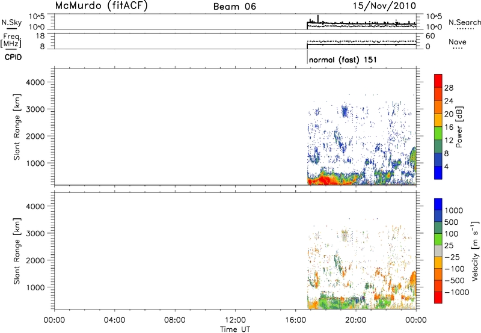Click the -100 value on Velocity colorbar

(454, 269)
